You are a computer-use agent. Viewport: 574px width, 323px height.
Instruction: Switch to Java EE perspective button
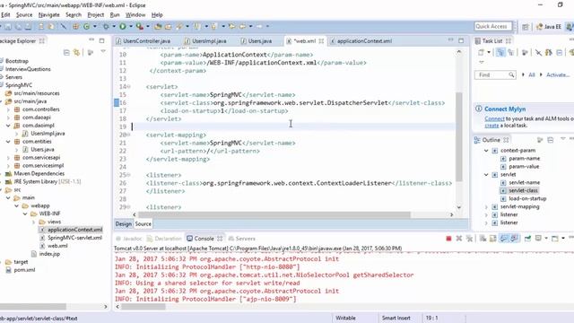pyautogui.click(x=548, y=27)
